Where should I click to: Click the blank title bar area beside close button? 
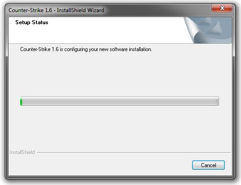(x=157, y=10)
